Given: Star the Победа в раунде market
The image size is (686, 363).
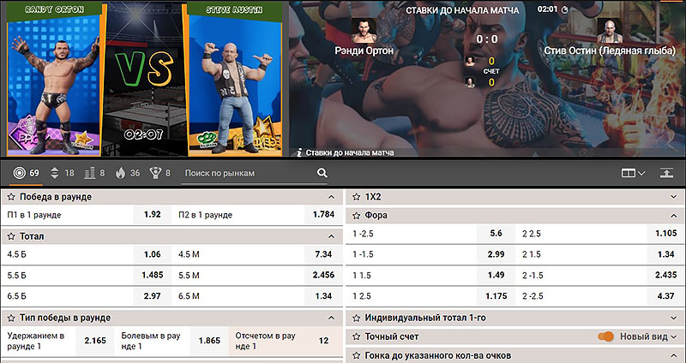Looking at the screenshot, I should tap(11, 197).
